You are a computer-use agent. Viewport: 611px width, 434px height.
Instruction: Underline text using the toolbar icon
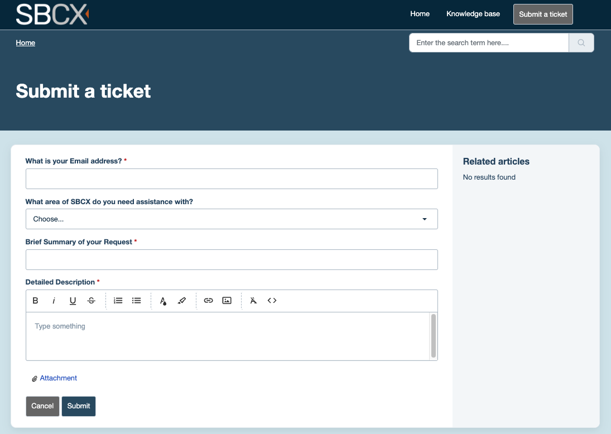pos(73,300)
